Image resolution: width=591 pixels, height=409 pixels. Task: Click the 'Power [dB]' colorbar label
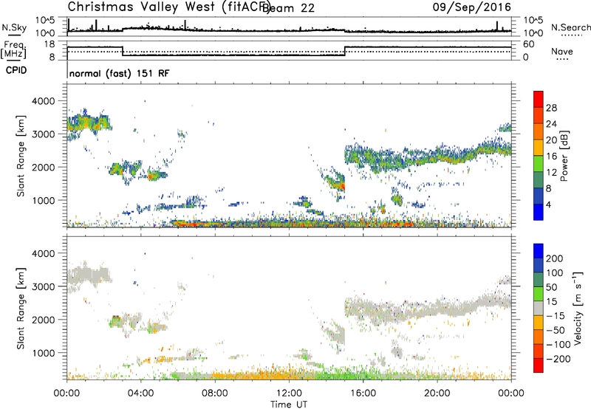564,156
